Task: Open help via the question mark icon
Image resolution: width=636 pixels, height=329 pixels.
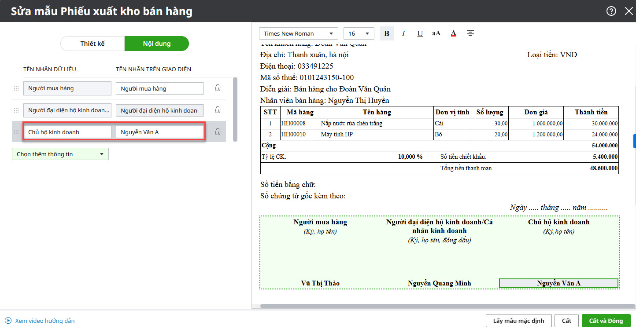Action: pos(611,11)
